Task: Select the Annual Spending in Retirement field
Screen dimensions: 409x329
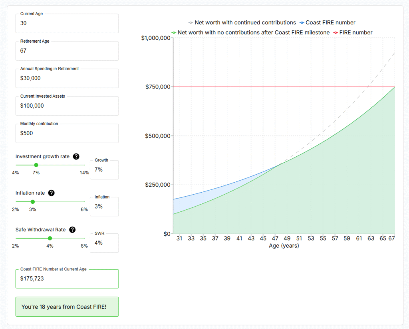Action: (x=67, y=79)
